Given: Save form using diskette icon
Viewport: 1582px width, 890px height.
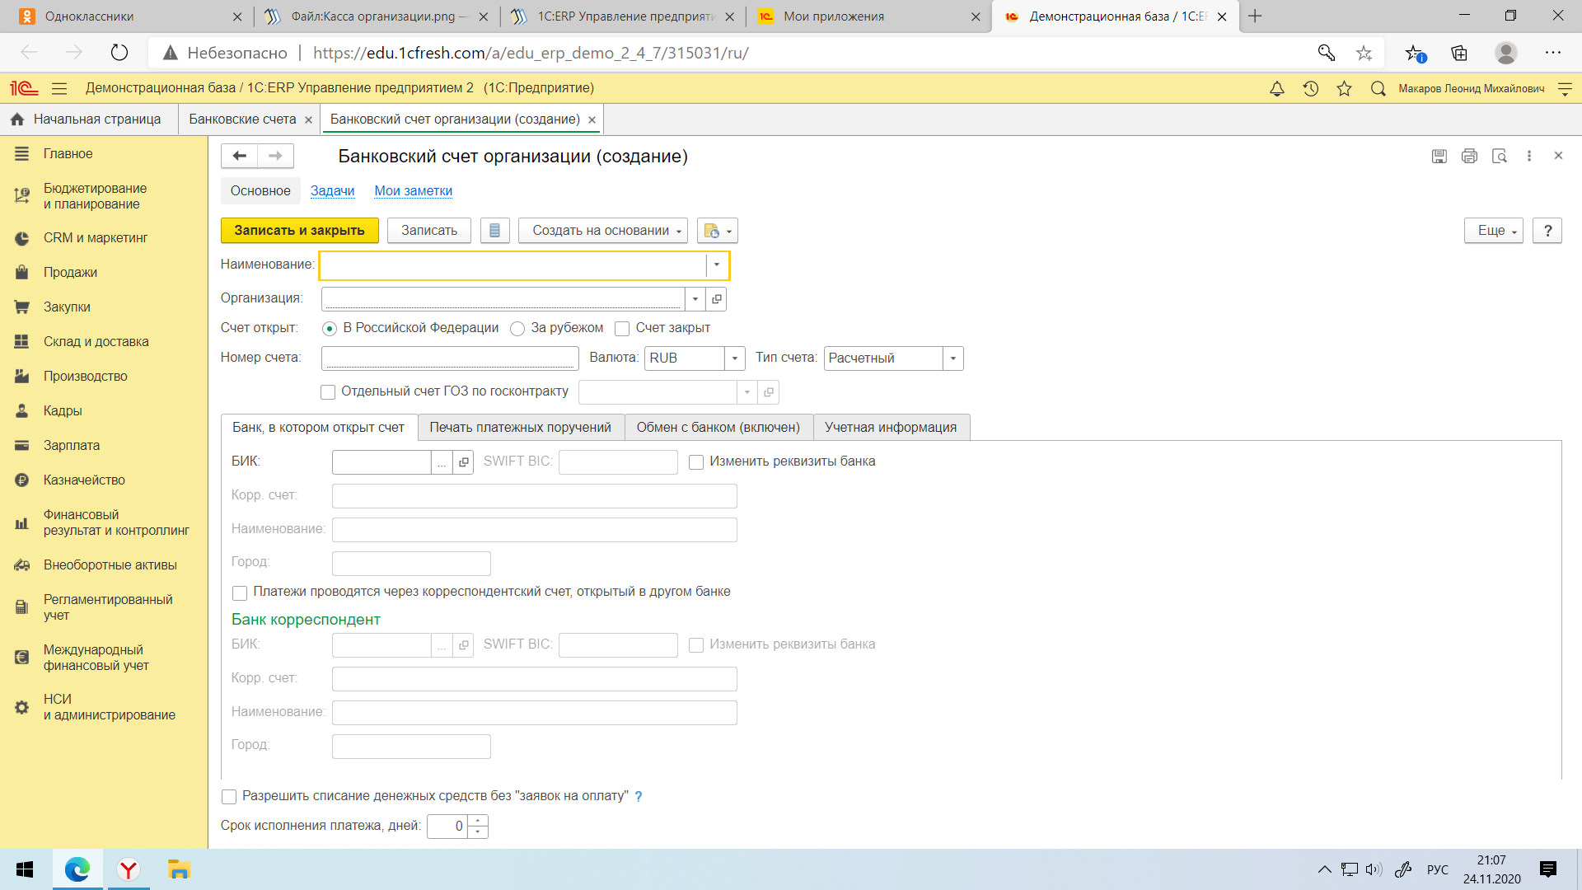Looking at the screenshot, I should click(x=1439, y=156).
